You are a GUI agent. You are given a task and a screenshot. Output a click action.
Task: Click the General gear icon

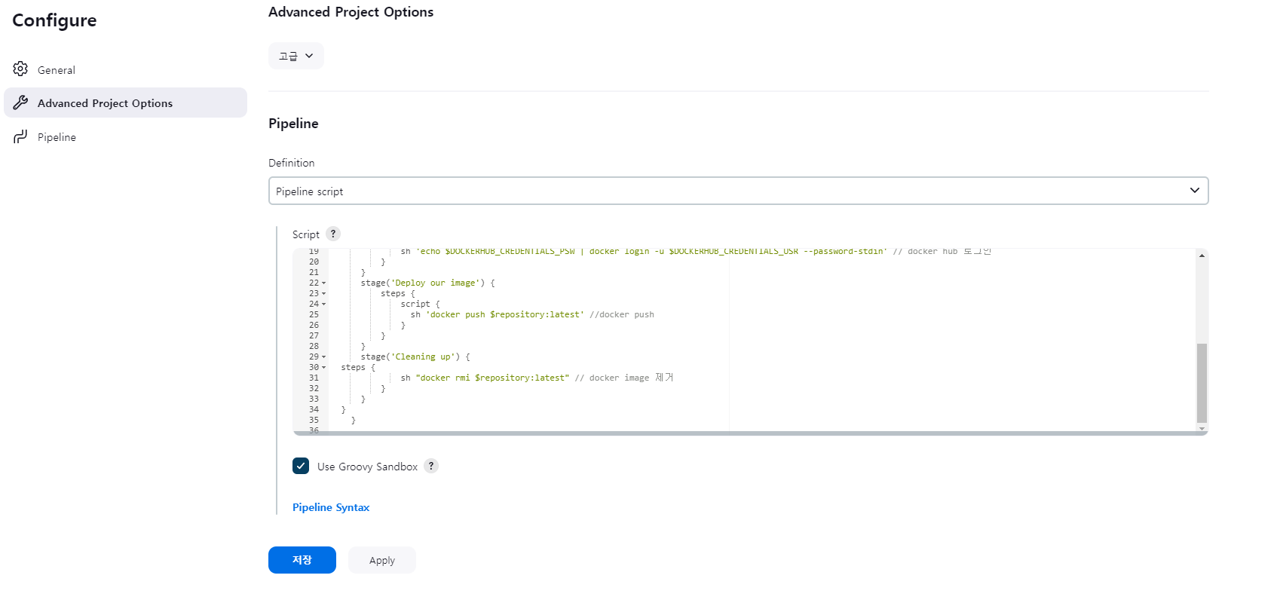(x=20, y=69)
